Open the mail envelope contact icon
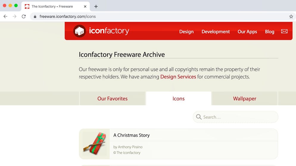296x166 pixels. (284, 31)
